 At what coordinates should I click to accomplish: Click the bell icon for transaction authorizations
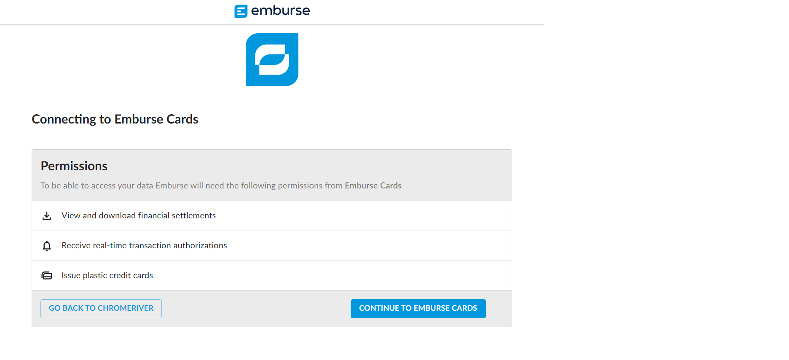point(47,246)
